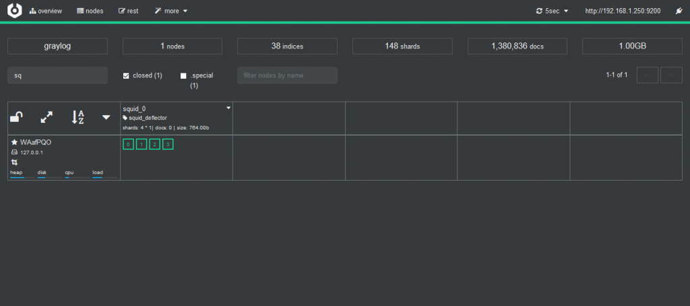Focus the filter nodes by name field

[287, 75]
